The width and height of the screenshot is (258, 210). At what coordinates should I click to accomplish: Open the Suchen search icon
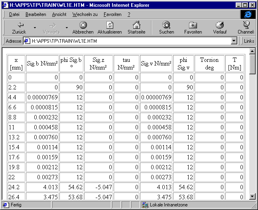coord(166,25)
